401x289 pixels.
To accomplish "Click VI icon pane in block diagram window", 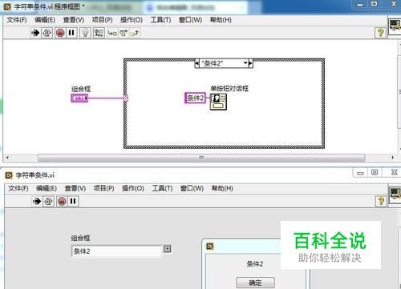I will click(x=395, y=26).
